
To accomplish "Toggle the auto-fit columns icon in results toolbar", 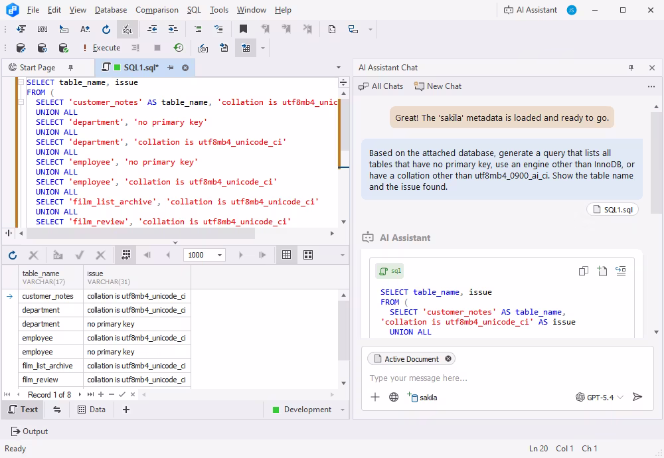I will [x=125, y=255].
